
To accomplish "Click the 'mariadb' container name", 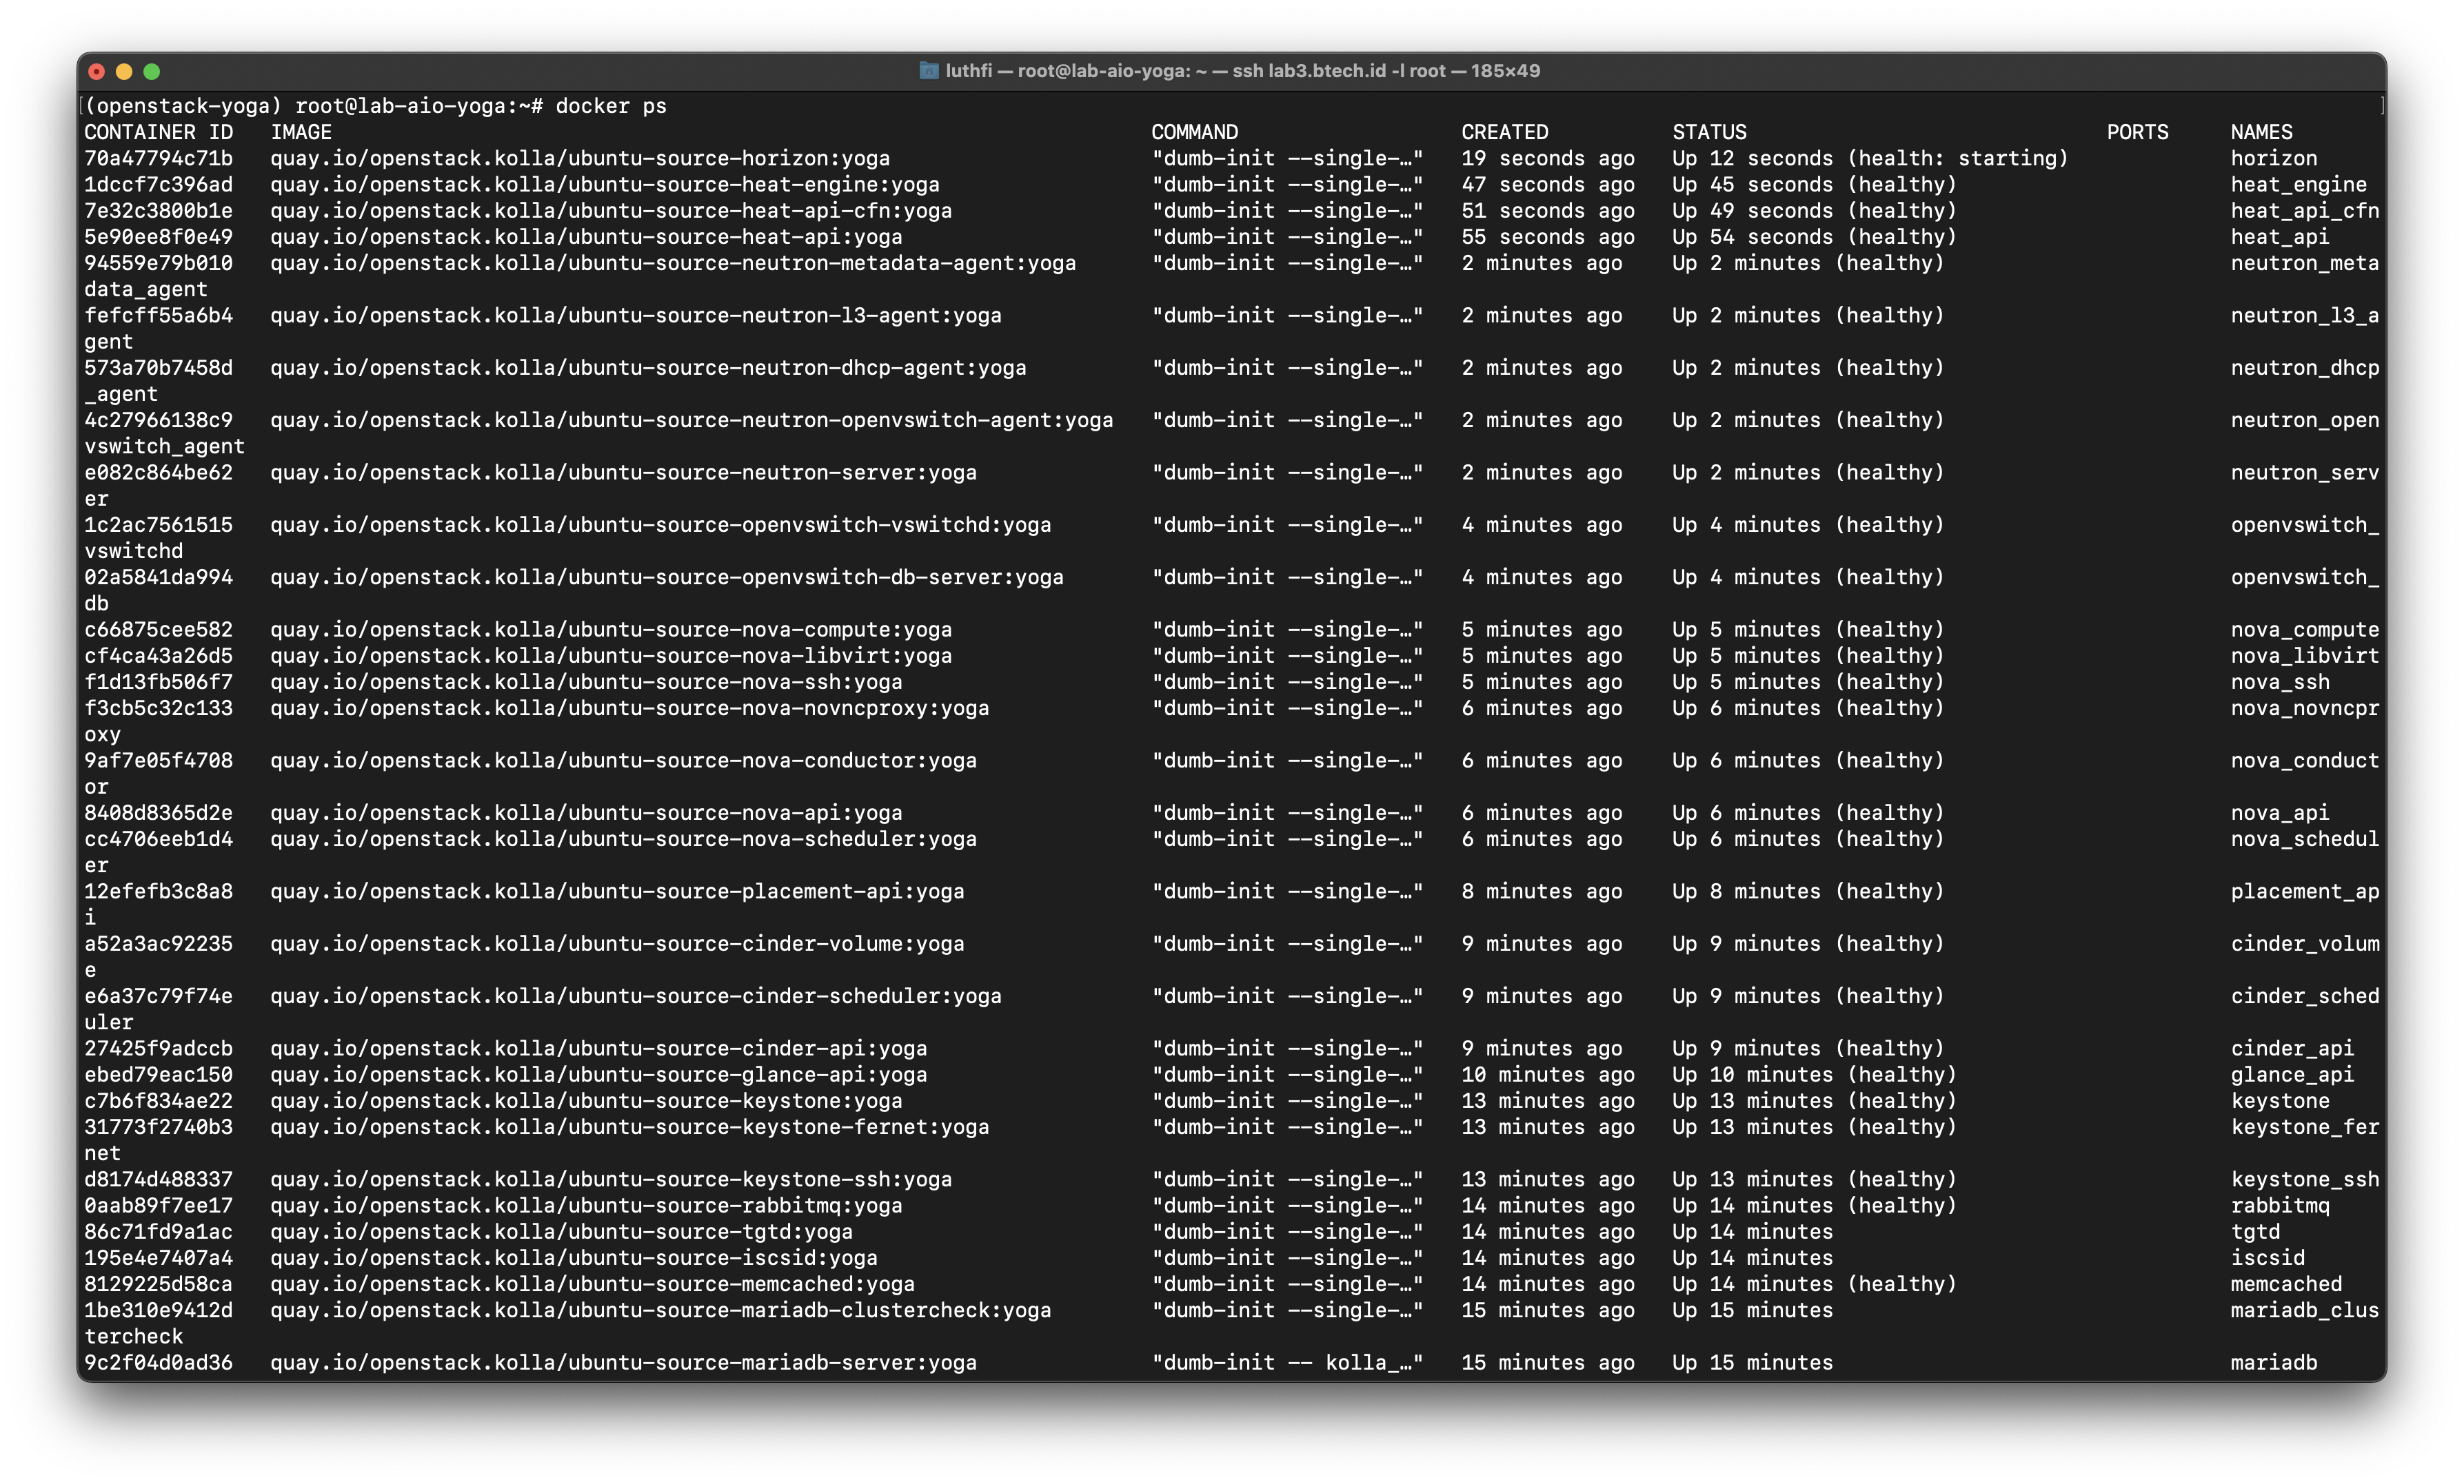I will point(2273,1362).
